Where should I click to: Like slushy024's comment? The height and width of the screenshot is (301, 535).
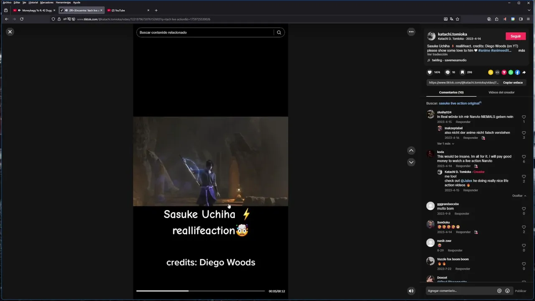tap(524, 117)
